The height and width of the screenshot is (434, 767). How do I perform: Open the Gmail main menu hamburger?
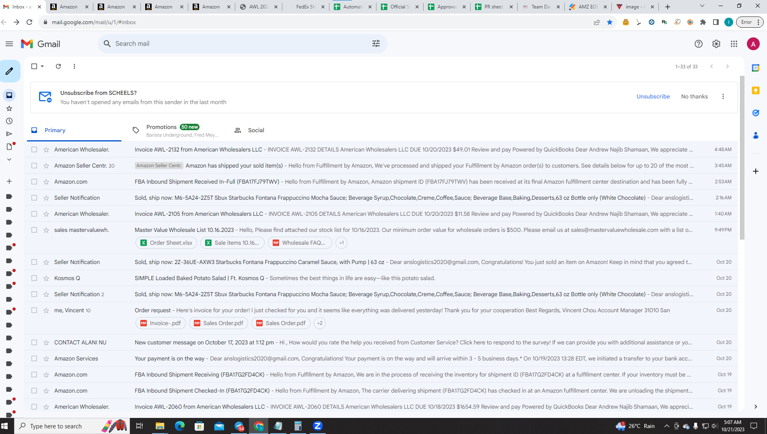(9, 44)
